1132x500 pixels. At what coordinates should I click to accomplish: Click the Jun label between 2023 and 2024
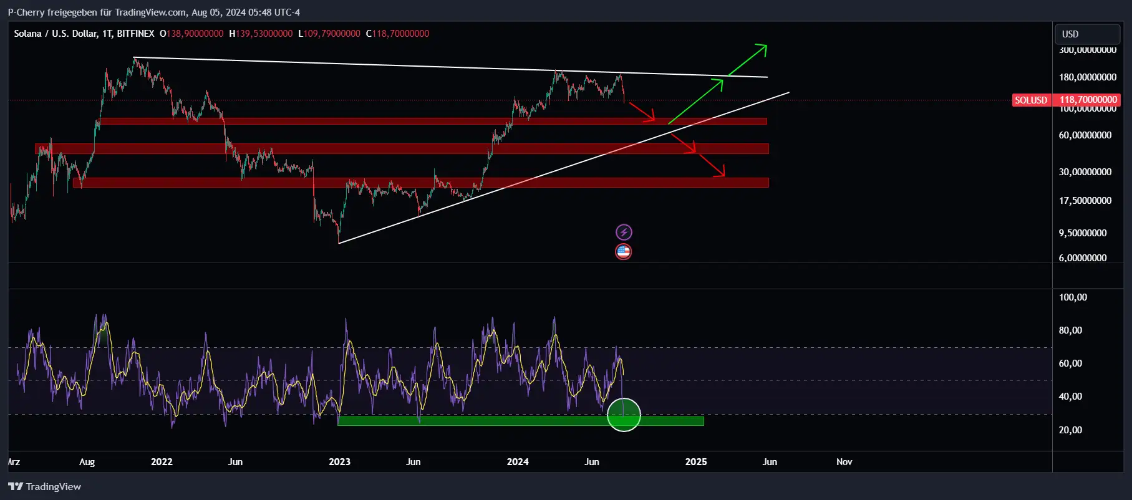click(x=413, y=462)
